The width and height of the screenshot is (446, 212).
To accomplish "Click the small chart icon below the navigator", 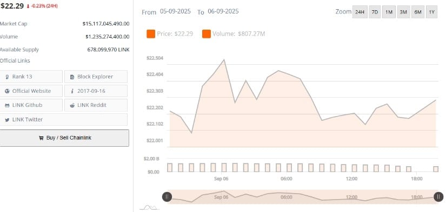I will point(150,208).
